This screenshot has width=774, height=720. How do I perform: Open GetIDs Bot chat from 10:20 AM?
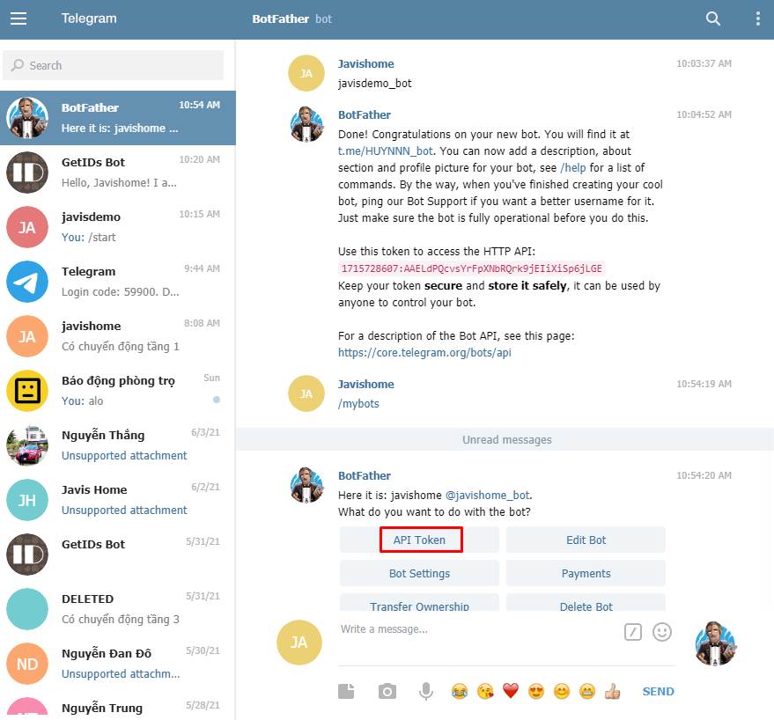pos(118,173)
